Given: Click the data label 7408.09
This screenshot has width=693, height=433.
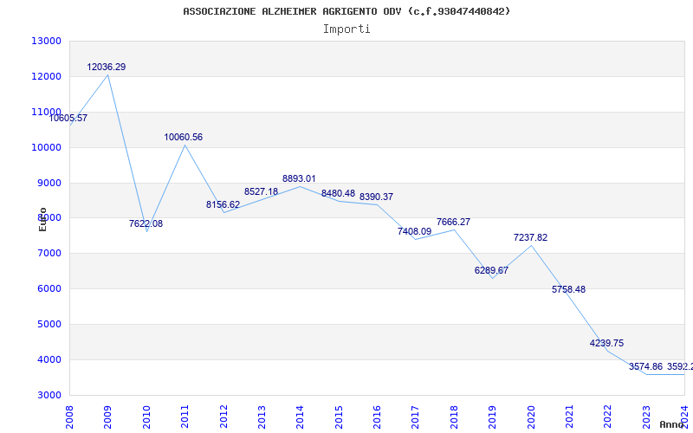Looking at the screenshot, I should [414, 231].
